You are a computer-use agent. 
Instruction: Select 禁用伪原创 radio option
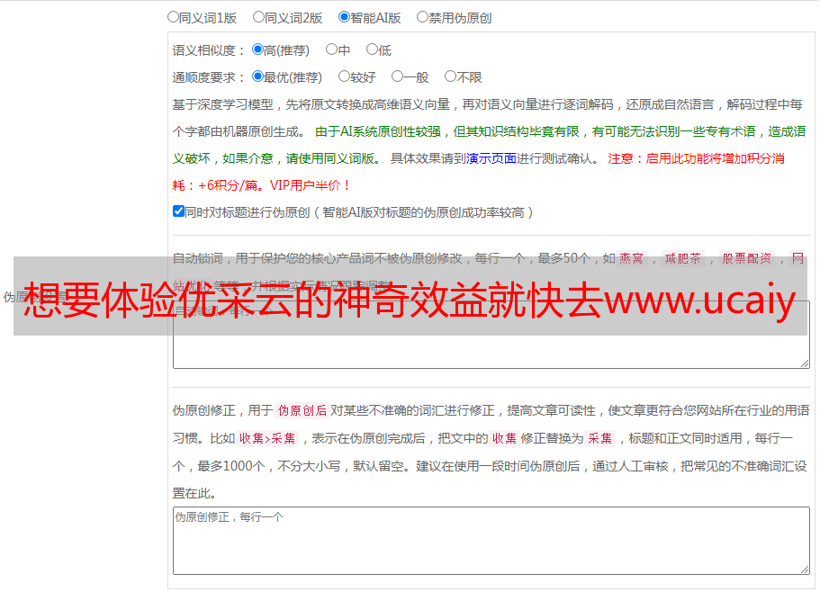[x=422, y=17]
